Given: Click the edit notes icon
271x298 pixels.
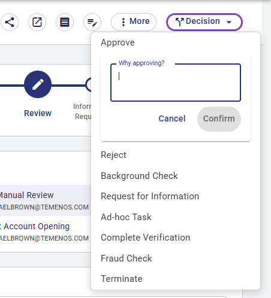Looking at the screenshot, I should point(92,22).
